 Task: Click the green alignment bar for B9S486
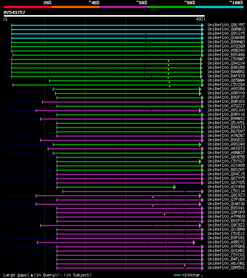tap(107, 55)
